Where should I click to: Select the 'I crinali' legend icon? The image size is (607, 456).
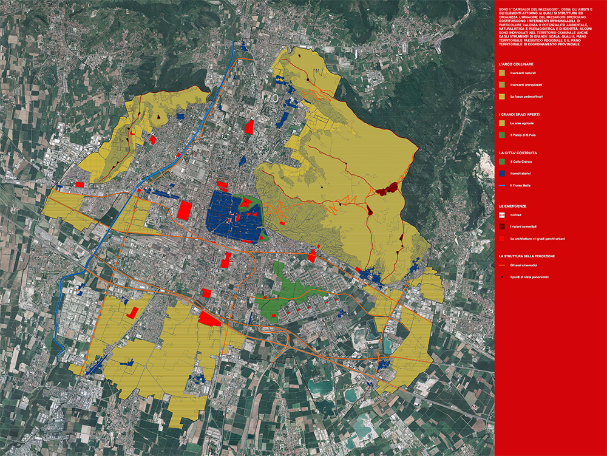point(501,216)
